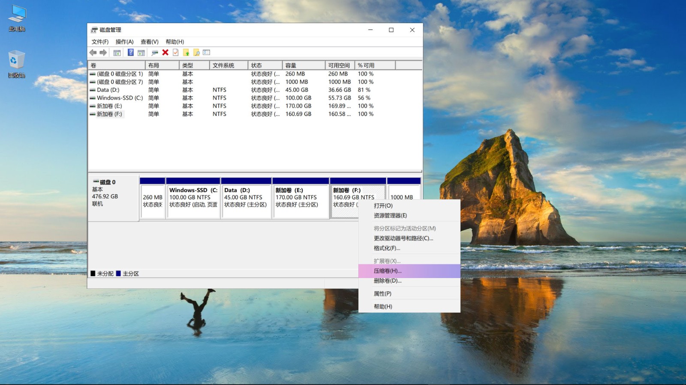Click the Forward arrow in toolbar
Screen dimensions: 686x385
tap(103, 53)
